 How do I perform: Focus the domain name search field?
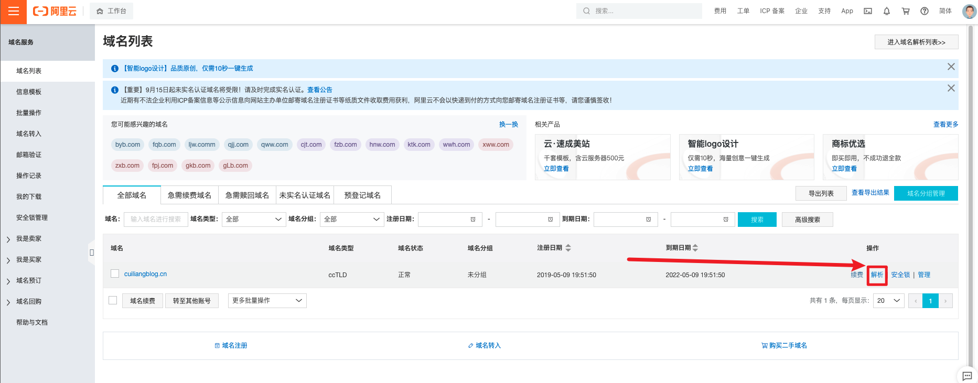pyautogui.click(x=156, y=220)
